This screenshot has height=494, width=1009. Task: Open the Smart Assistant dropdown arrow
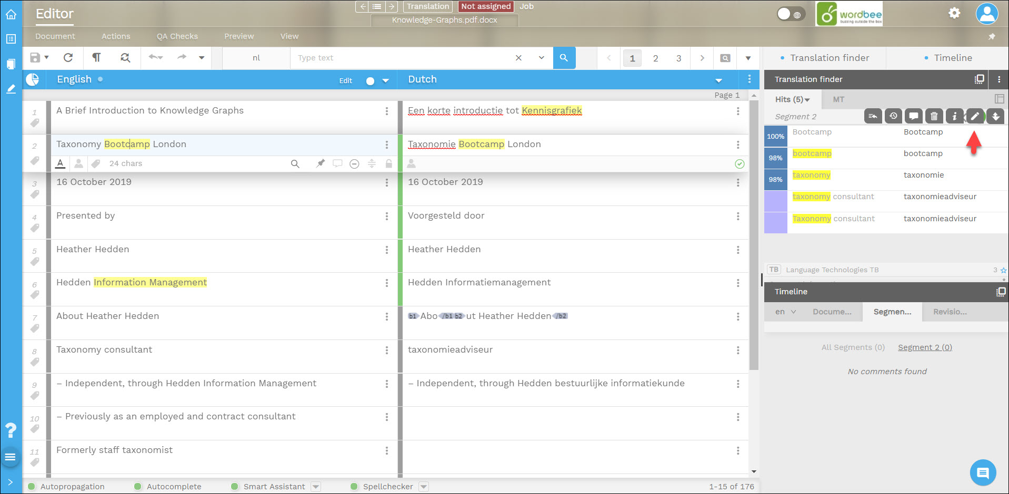click(x=316, y=487)
